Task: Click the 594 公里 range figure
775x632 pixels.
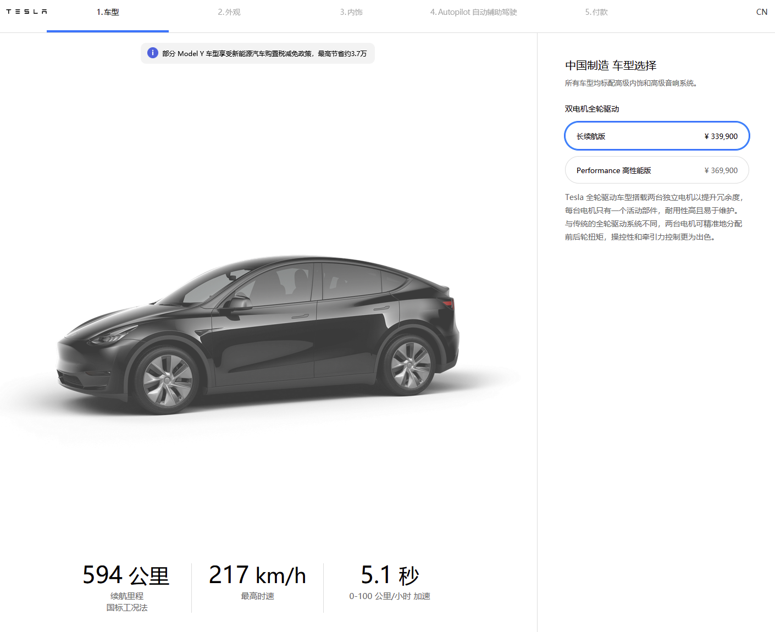Action: 126,575
